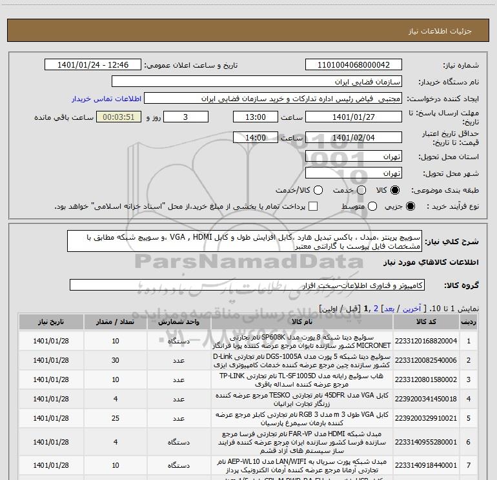Click the D-Link DGS-1005A switch item name
497x480 pixels.
[x=302, y=360]
